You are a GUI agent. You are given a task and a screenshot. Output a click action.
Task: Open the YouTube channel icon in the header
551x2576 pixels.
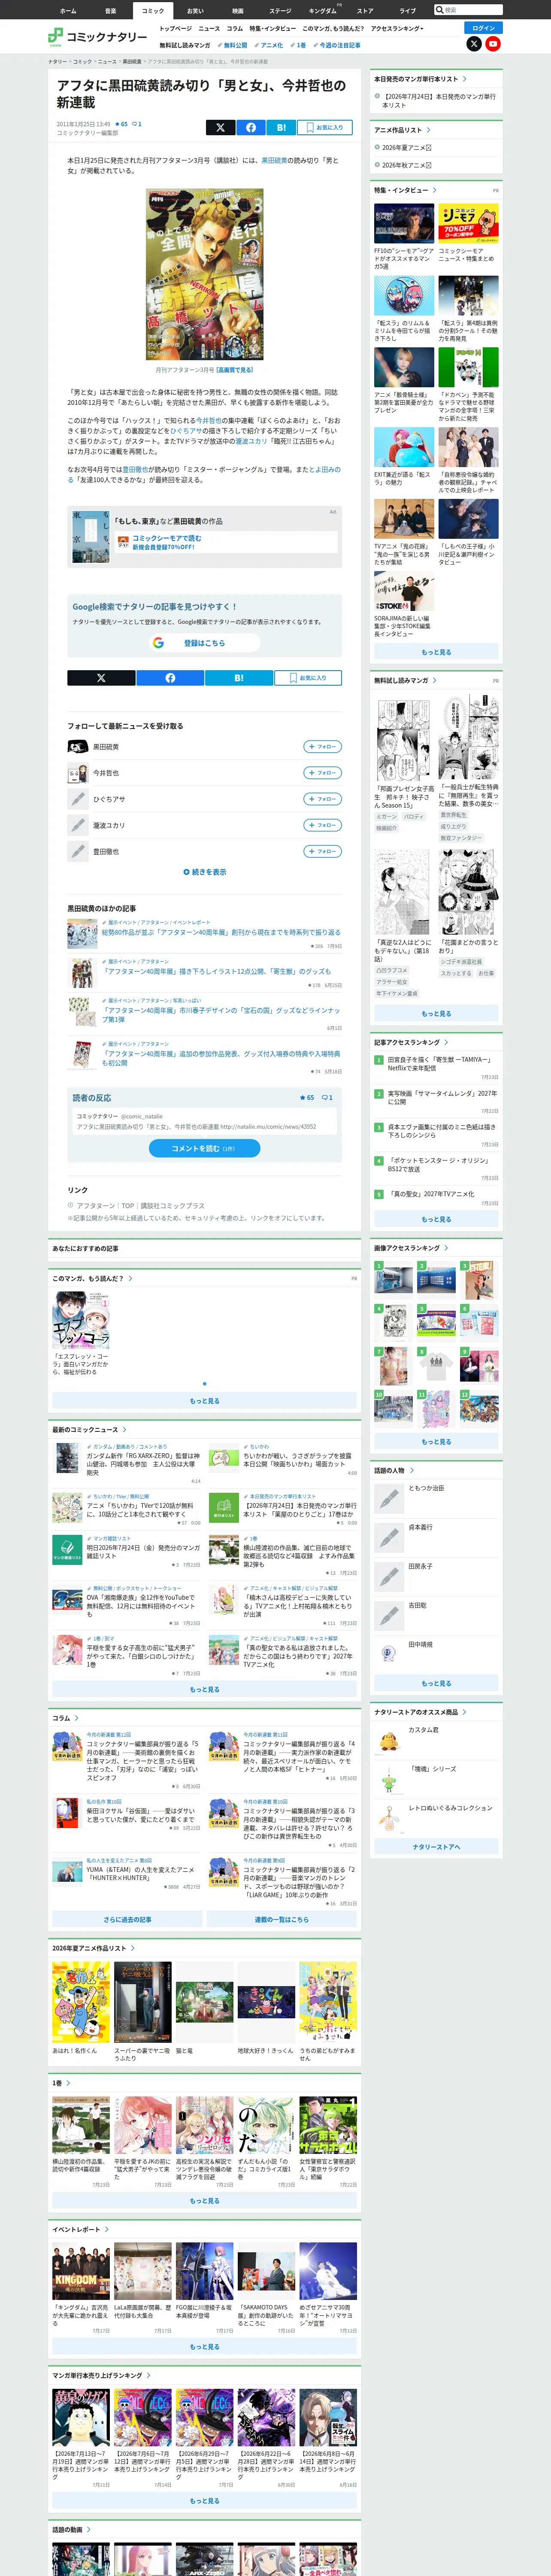[x=493, y=44]
